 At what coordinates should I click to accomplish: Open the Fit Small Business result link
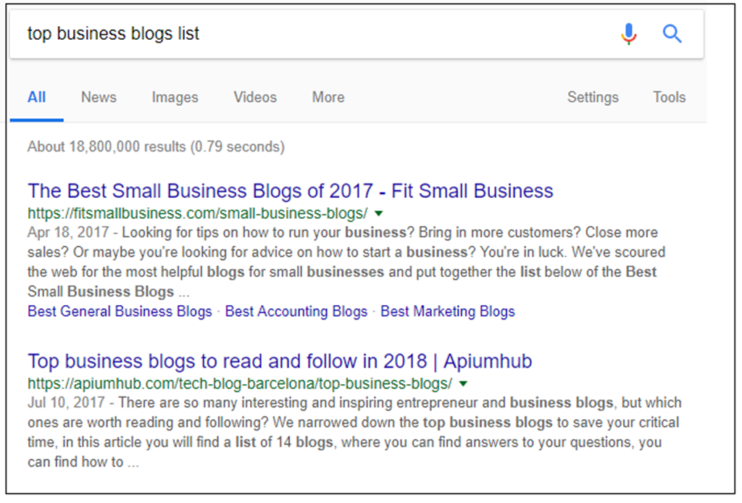coord(289,191)
